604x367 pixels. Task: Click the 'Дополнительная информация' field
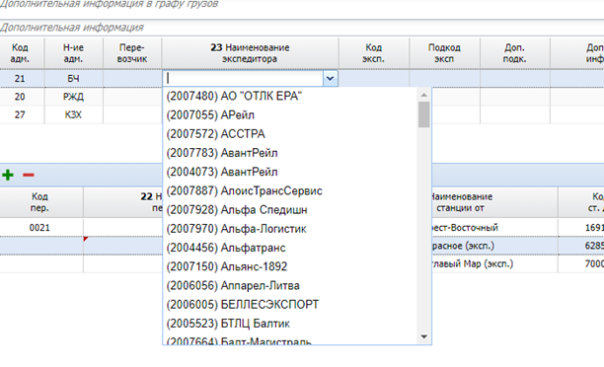(x=302, y=28)
